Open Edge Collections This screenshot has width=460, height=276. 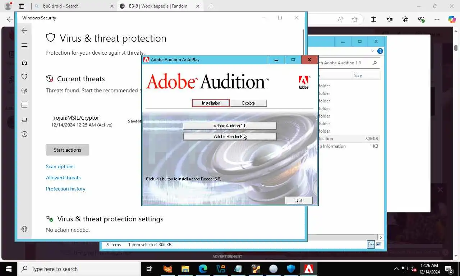405,19
